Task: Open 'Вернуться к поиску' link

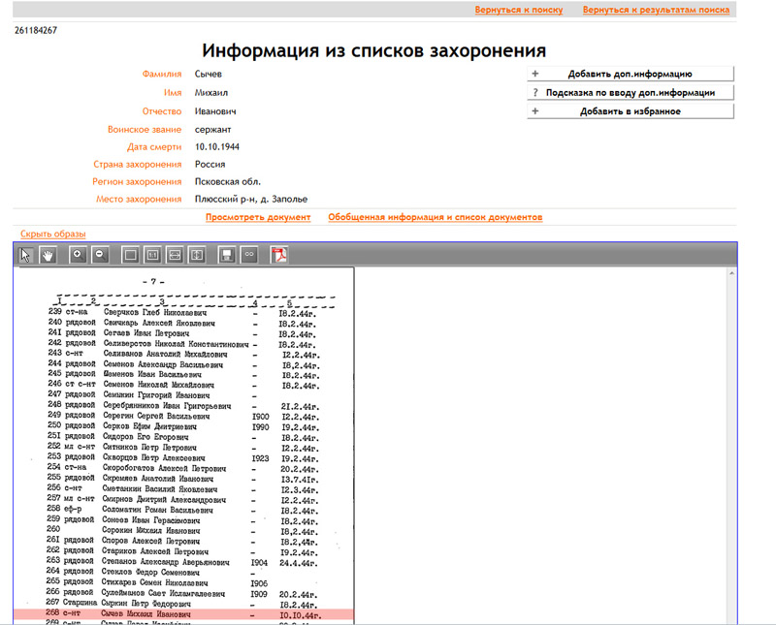Action: (519, 11)
